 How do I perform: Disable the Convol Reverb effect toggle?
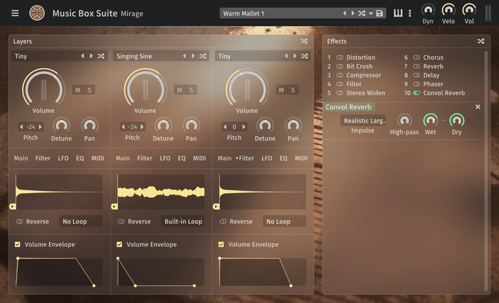coord(417,93)
